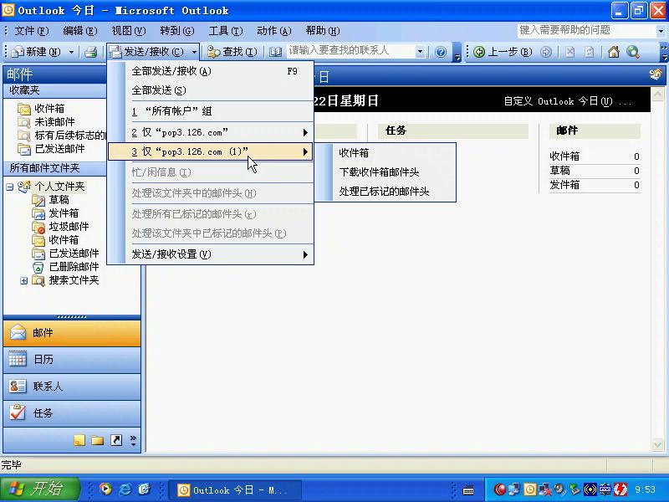Open the Address Book icon
This screenshot has height=502, width=669.
click(x=276, y=52)
